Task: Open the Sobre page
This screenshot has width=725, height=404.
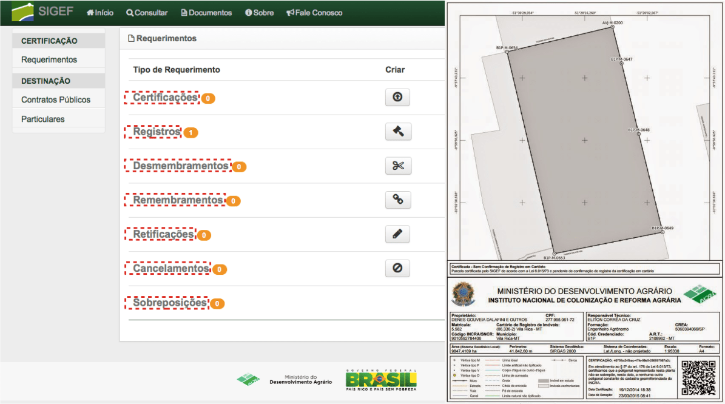Action: 259,13
